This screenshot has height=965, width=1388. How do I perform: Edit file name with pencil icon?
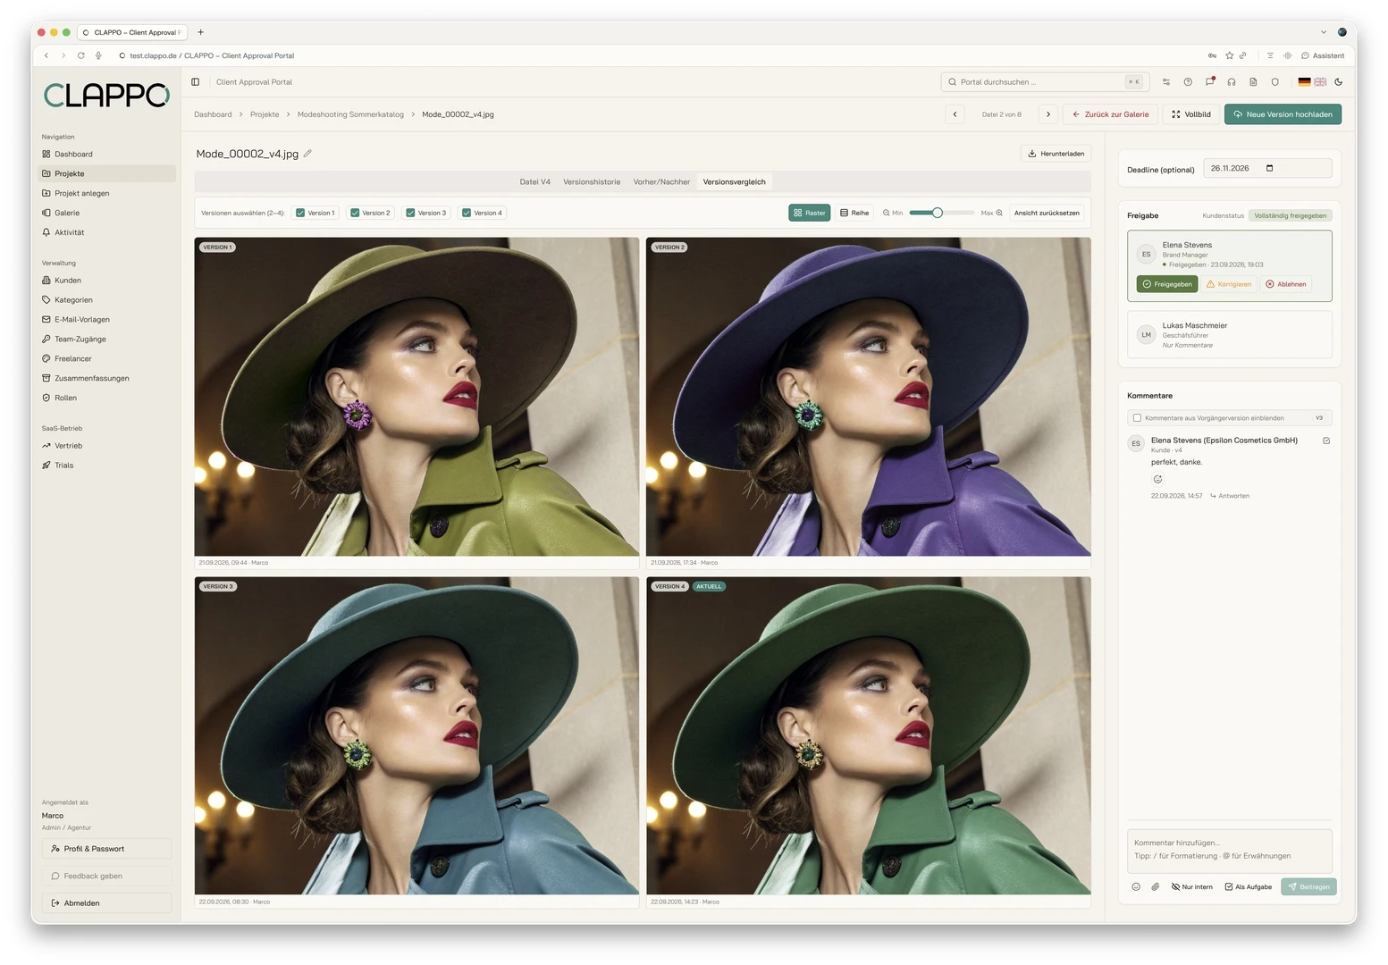307,154
